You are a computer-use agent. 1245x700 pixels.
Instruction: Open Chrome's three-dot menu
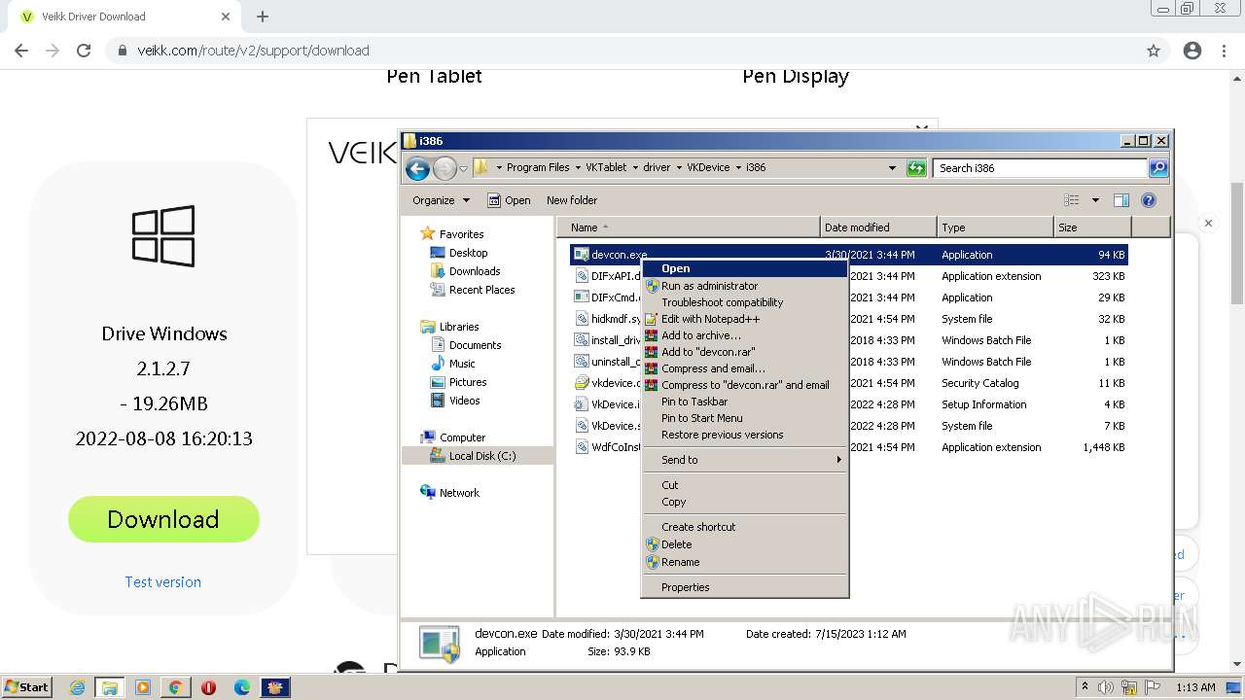1224,51
